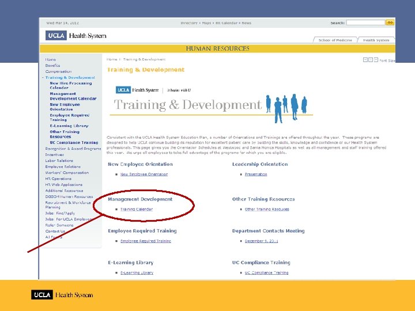Open the Maps link in top bar

click(206, 23)
